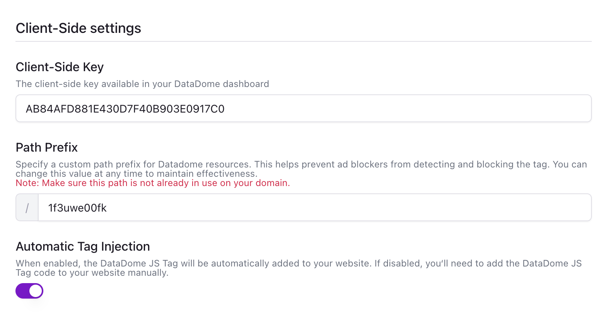Select the DataDome dashboard description text

tap(142, 84)
